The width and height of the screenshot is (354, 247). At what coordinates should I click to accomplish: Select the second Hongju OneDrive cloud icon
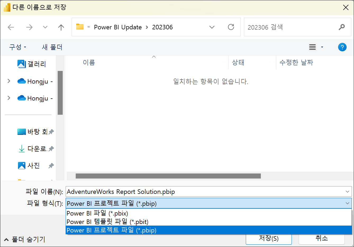[x=21, y=98]
